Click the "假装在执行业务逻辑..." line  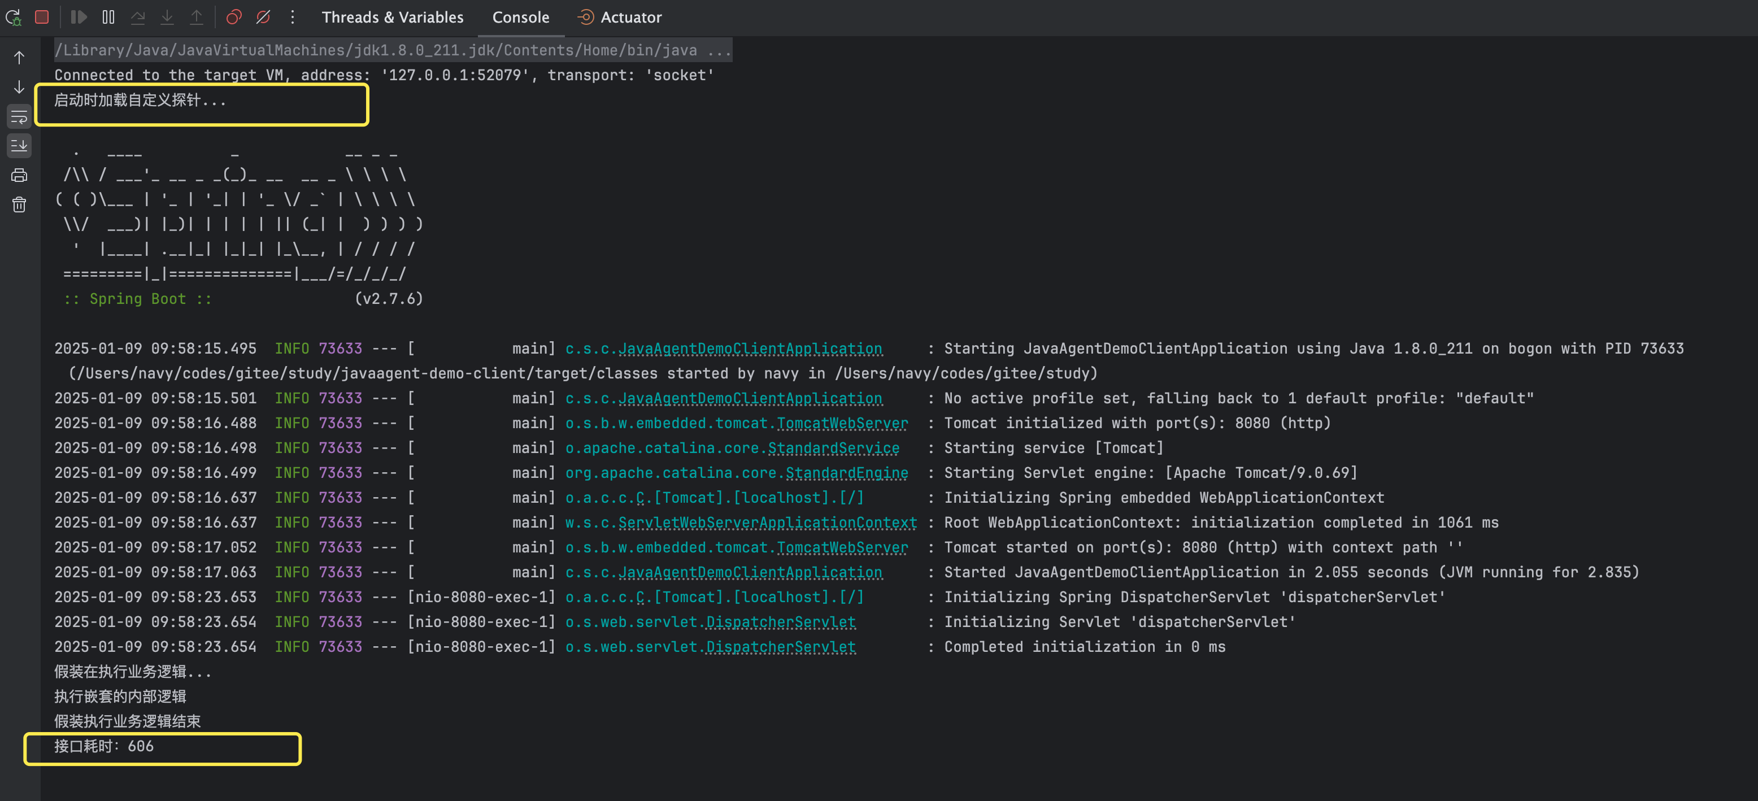click(132, 672)
